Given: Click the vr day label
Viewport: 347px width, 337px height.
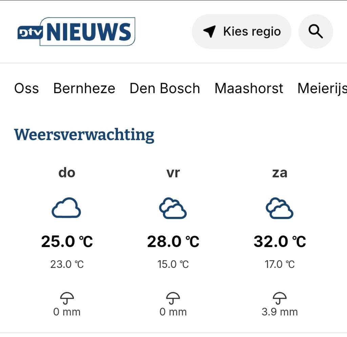Looking at the screenshot, I should click(173, 173).
